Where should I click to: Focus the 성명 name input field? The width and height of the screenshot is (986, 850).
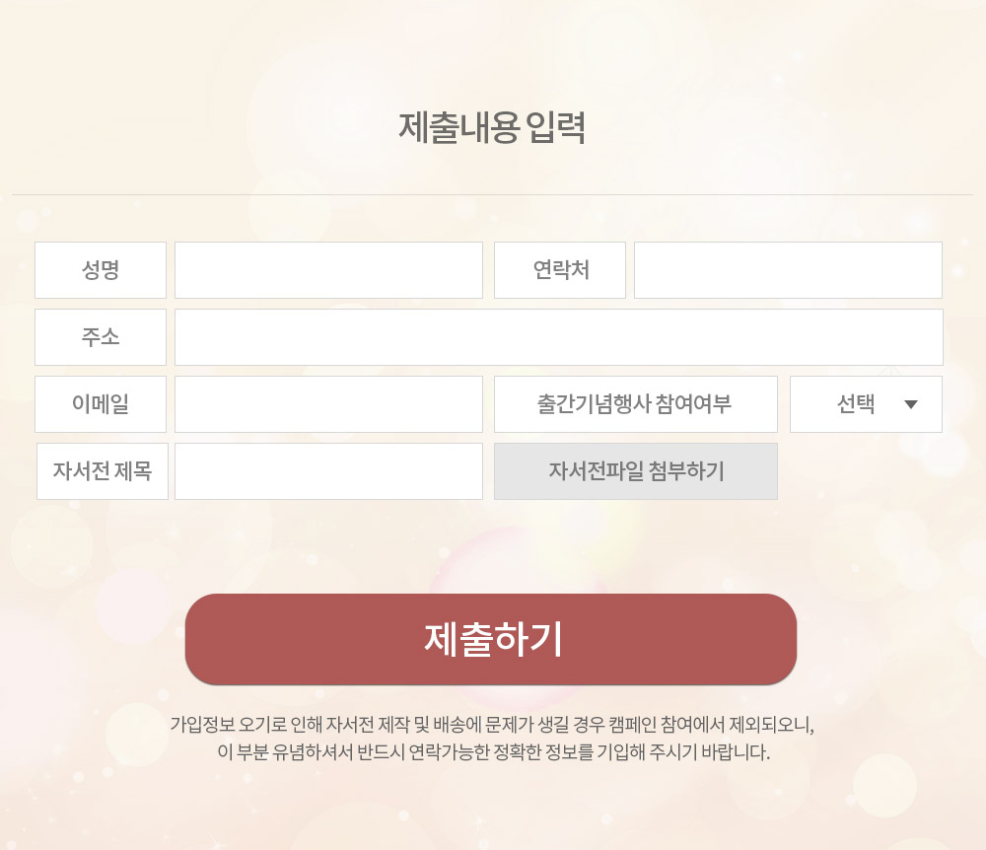[328, 270]
